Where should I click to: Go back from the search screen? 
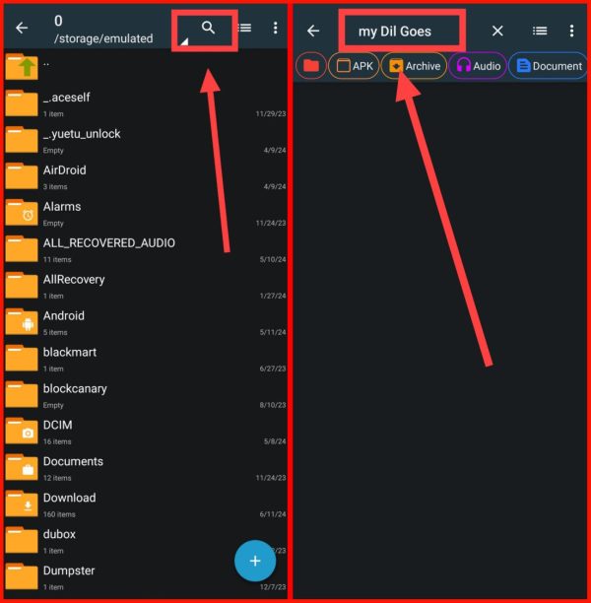[x=313, y=31]
